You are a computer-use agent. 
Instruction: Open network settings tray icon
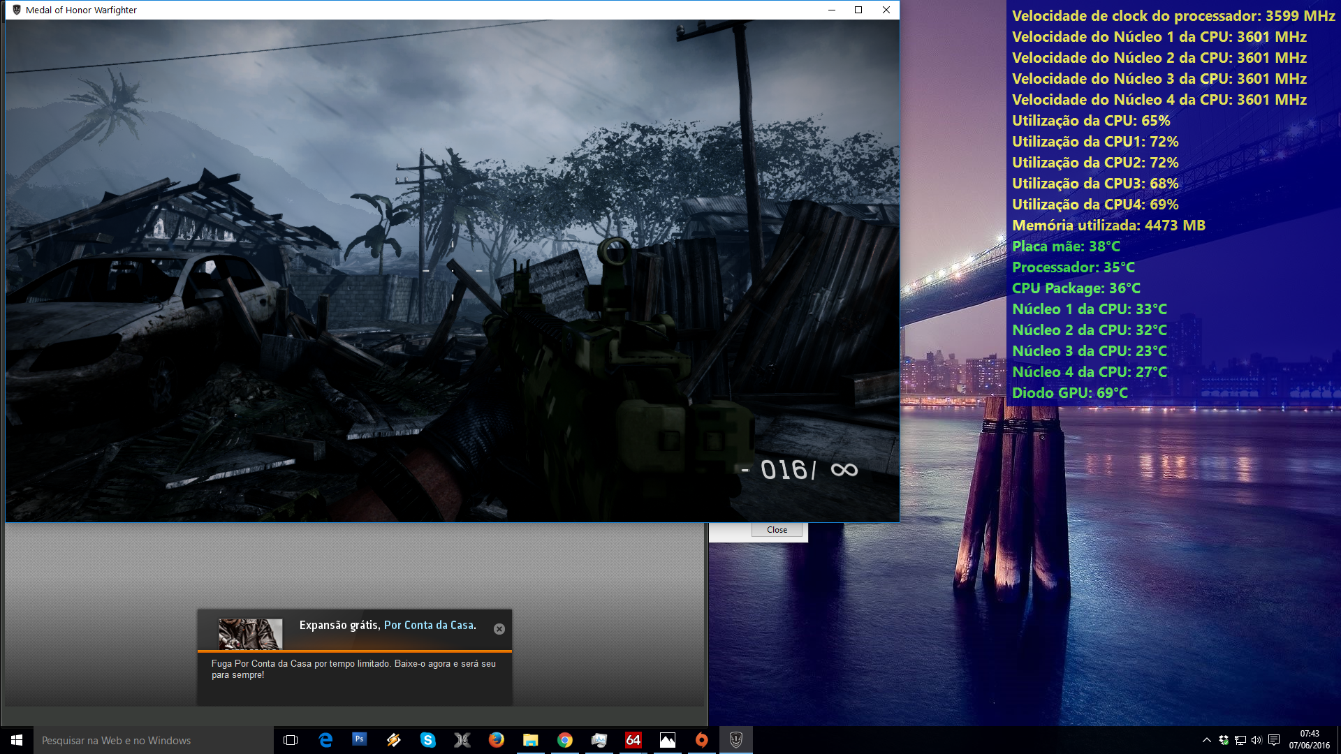point(1240,740)
